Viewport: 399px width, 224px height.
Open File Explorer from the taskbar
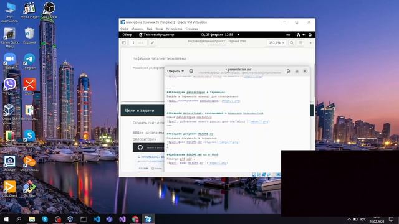(32, 219)
